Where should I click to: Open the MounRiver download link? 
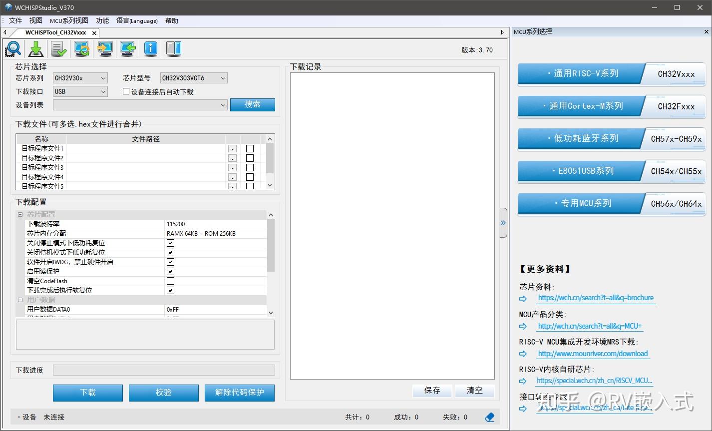coord(593,353)
